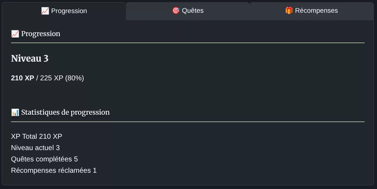The width and height of the screenshot is (377, 189).
Task: Click the target icon in the Quêtes tab
Action: (x=176, y=11)
